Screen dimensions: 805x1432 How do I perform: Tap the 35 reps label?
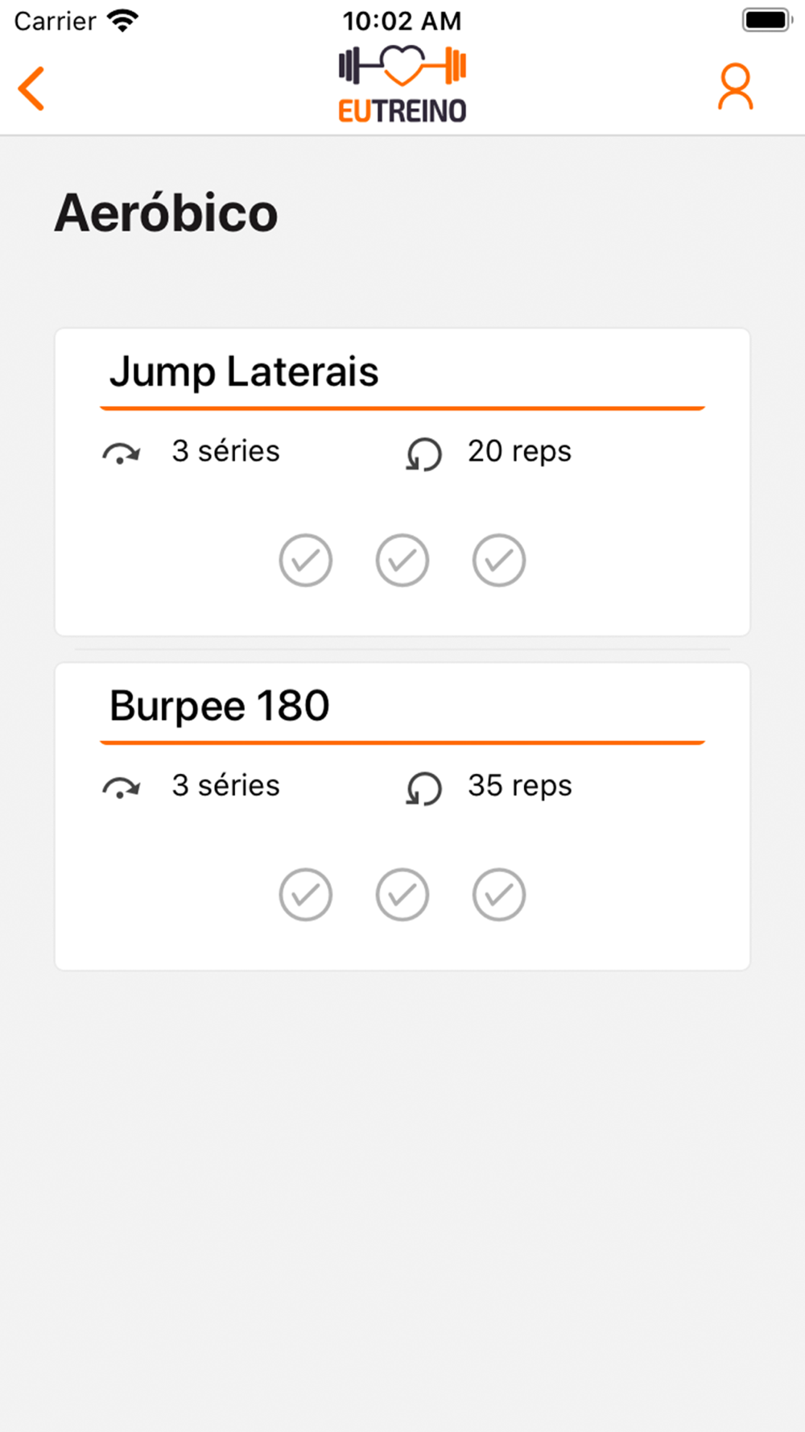520,786
